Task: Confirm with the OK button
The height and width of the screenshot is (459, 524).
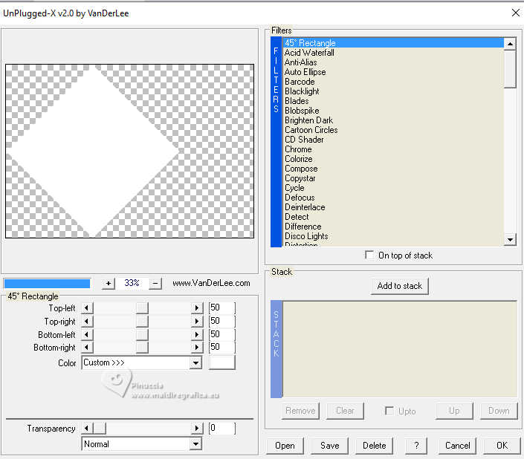Action: (x=502, y=446)
